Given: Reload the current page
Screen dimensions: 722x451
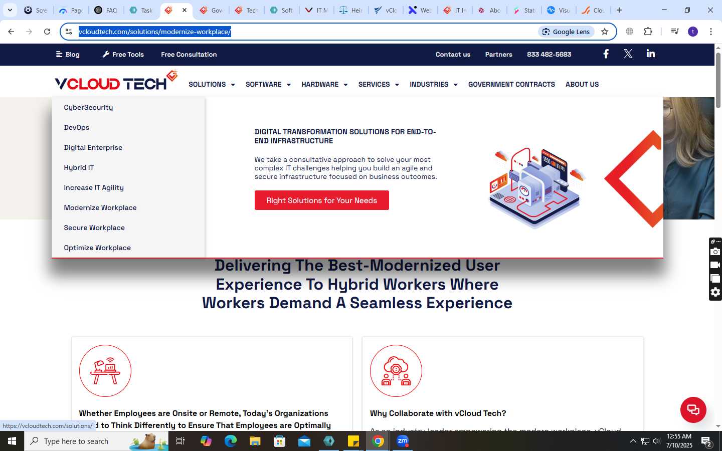Looking at the screenshot, I should (x=47, y=32).
